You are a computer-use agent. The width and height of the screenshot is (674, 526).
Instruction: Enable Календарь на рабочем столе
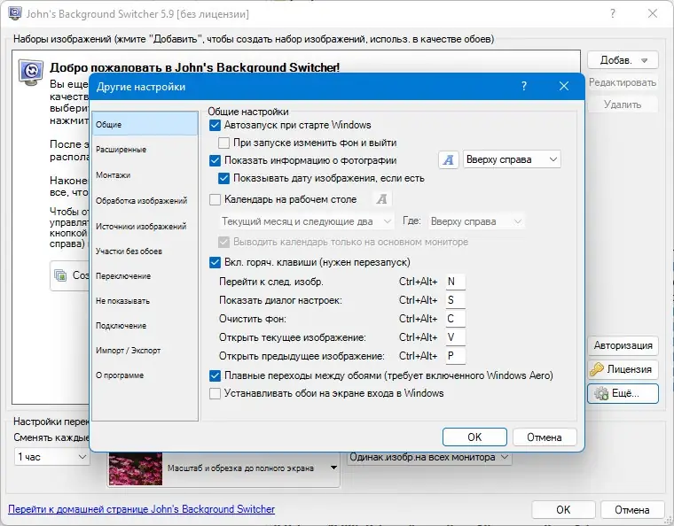(215, 199)
